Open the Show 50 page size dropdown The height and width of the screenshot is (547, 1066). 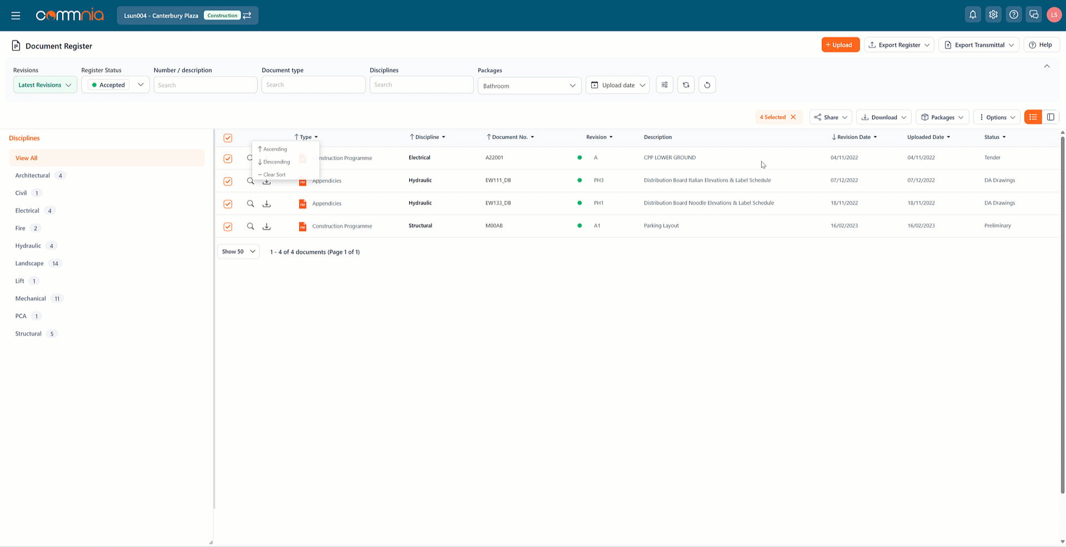click(238, 251)
